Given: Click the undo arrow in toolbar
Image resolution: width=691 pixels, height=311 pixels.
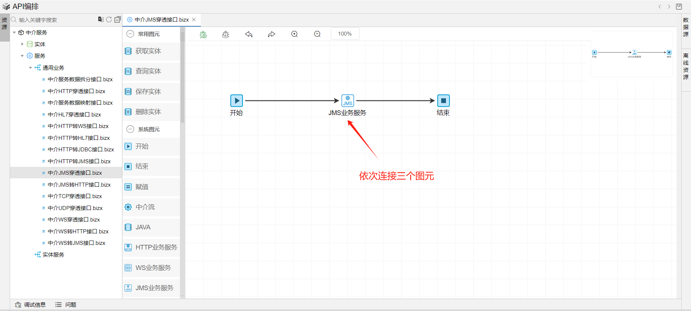Looking at the screenshot, I should 249,34.
